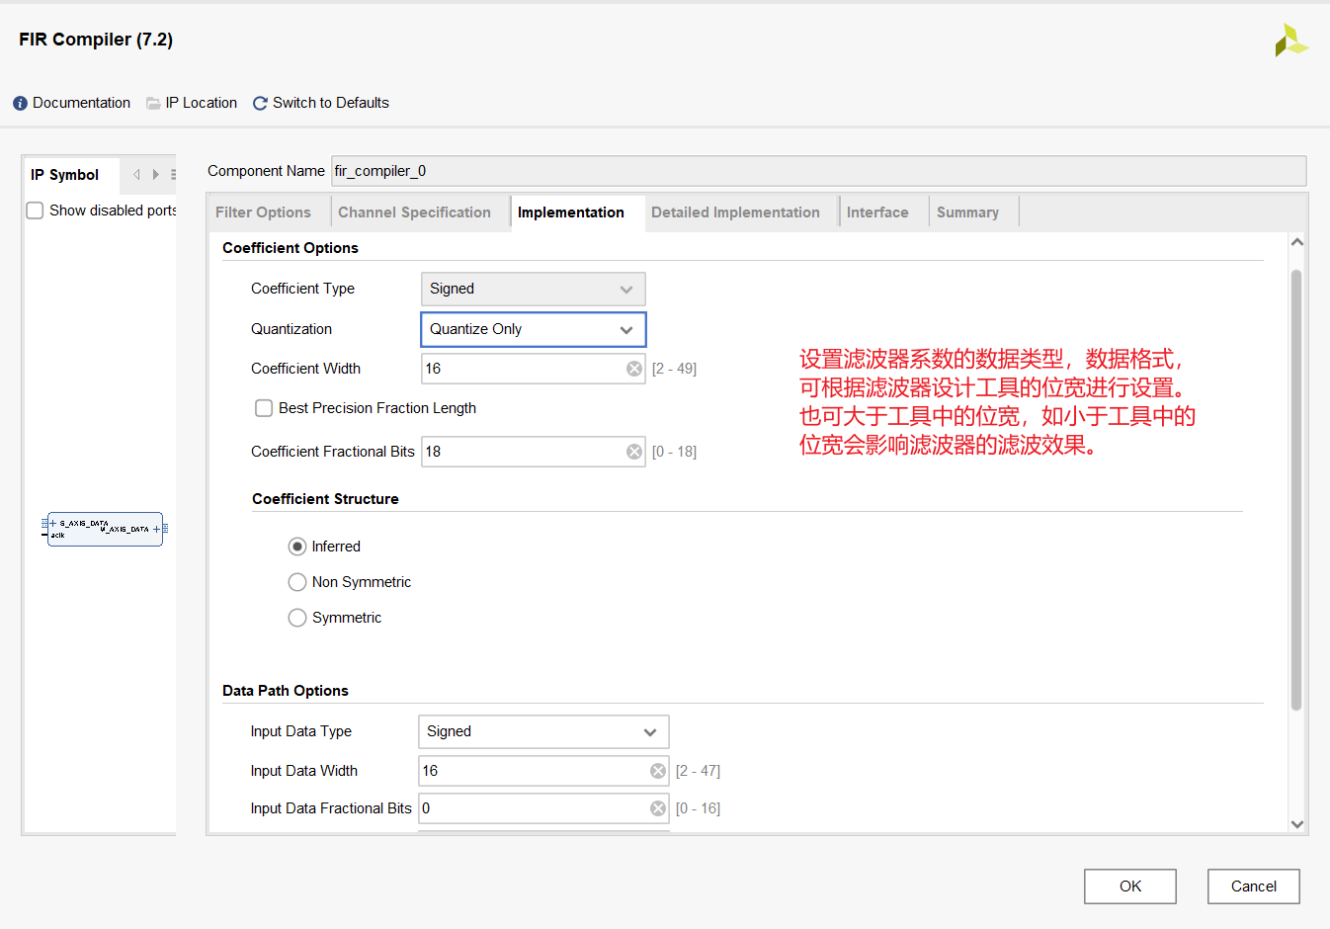
Task: Toggle Show disabled ports checkbox
Action: pos(35,211)
